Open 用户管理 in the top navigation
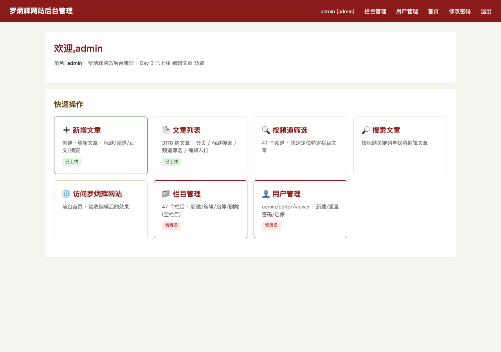 (x=407, y=11)
